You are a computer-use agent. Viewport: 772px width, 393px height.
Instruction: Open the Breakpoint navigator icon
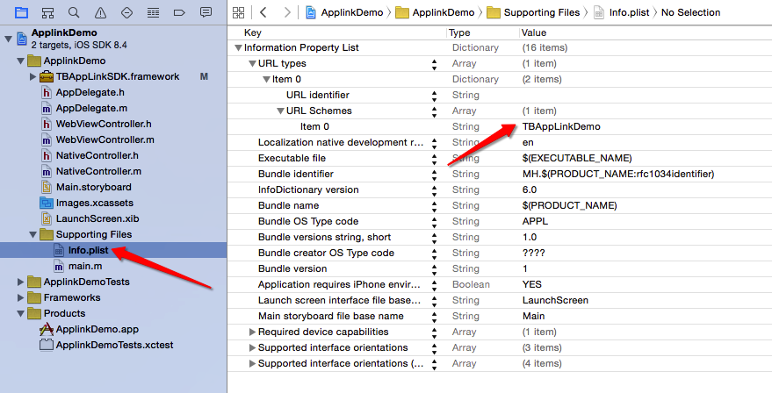179,12
